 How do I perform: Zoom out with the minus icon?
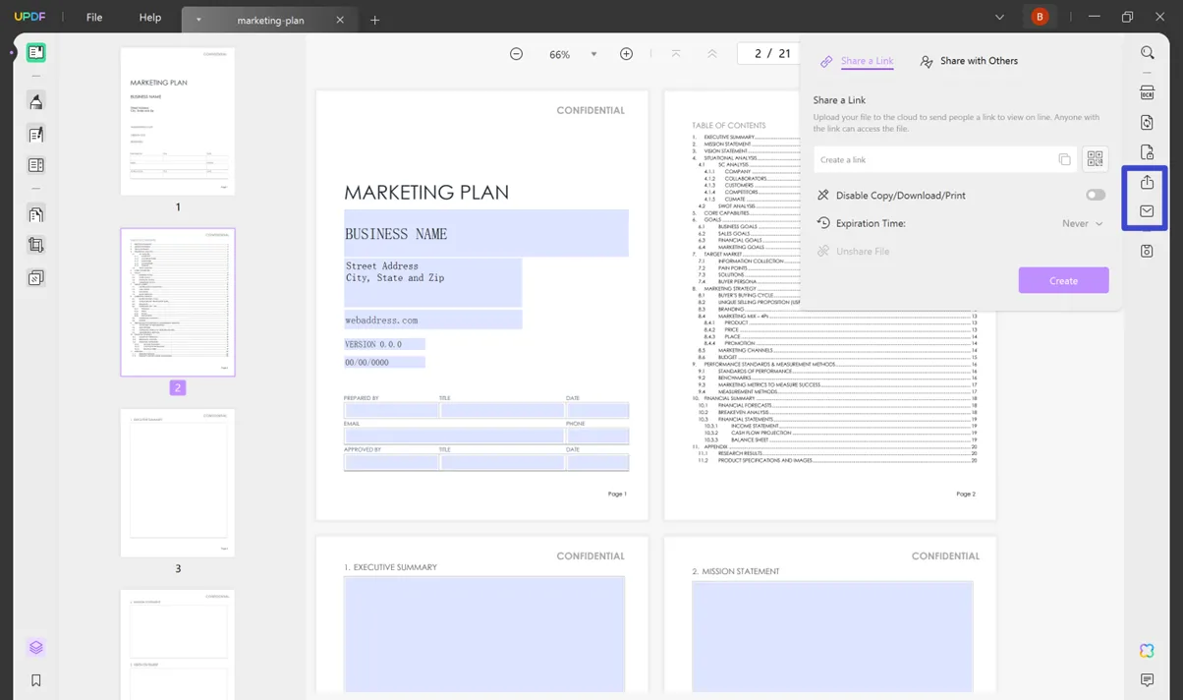[x=516, y=54]
